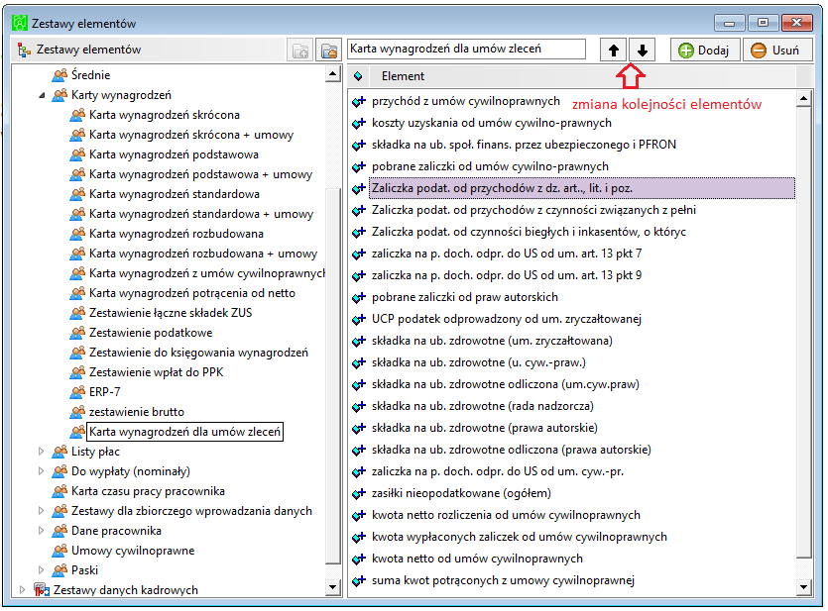
Task: Click the element list scroll-down arrow
Action: pos(803,587)
